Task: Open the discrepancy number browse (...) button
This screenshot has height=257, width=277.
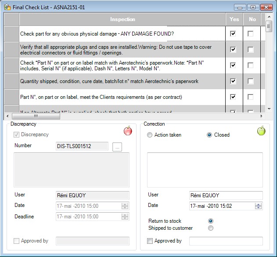Action: 117,147
